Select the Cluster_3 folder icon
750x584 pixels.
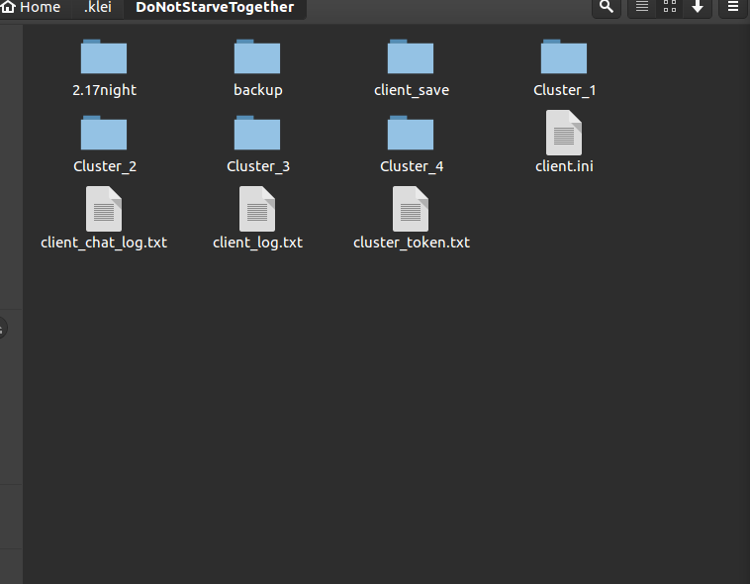[257, 134]
